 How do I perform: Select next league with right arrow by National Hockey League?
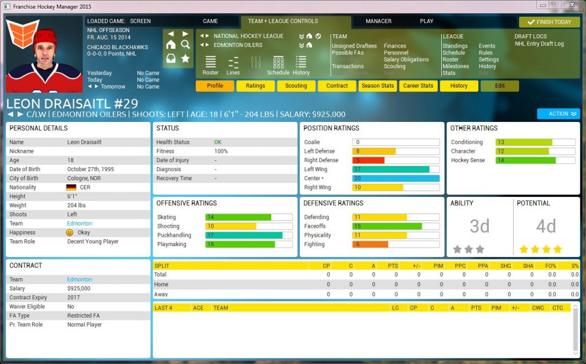[207, 36]
